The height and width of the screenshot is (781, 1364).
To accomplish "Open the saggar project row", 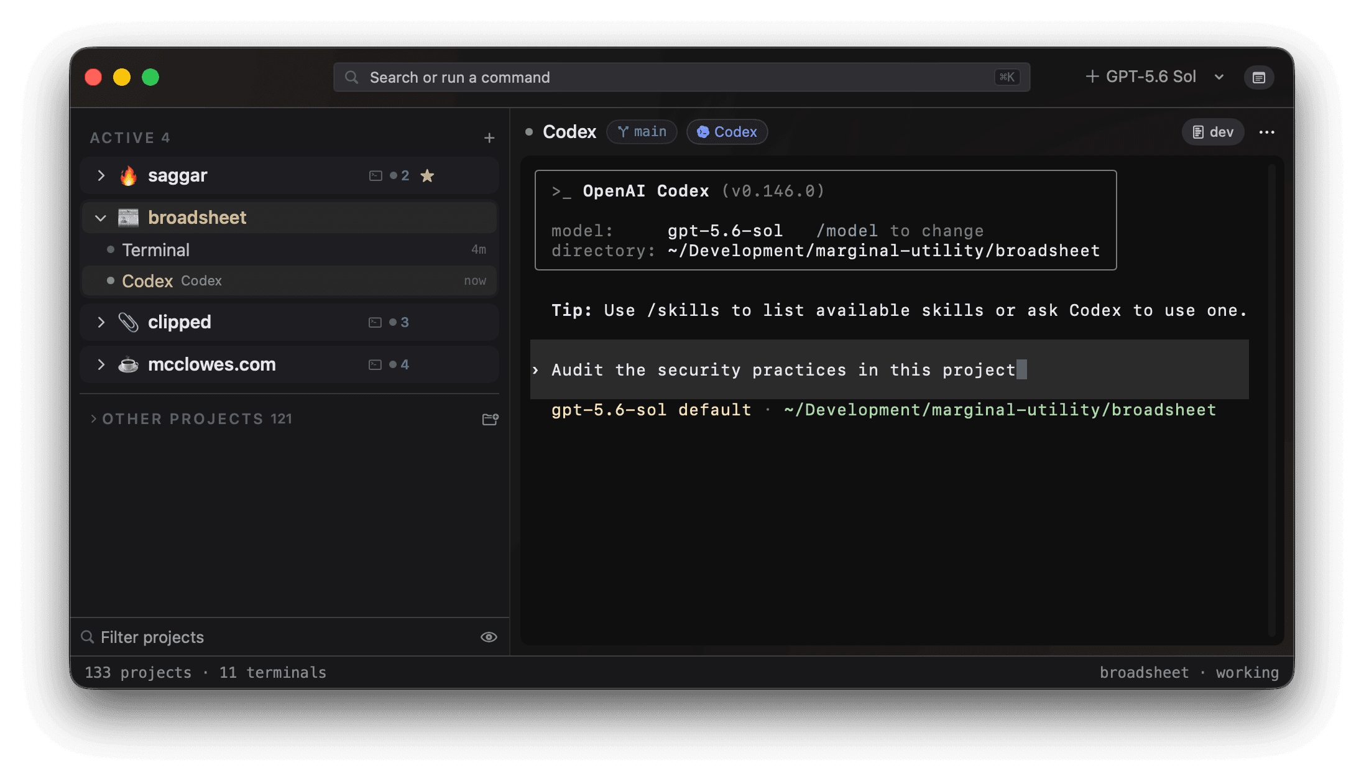I will [290, 175].
